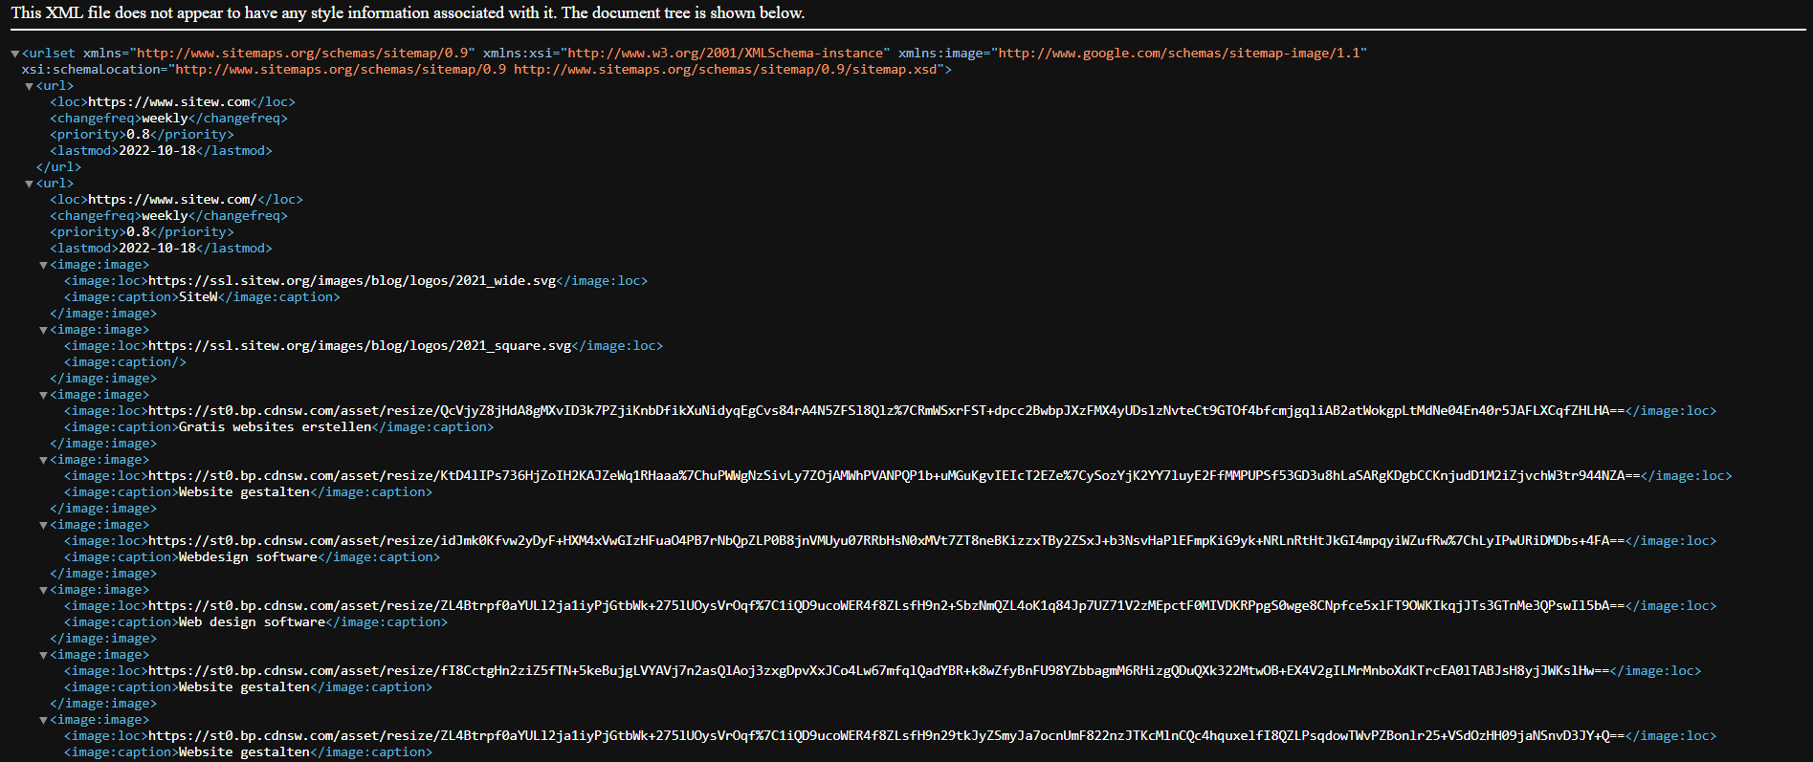Screen dimensions: 1813x762
Task: Click the 2022-10-18 lastmod in first url
Action: coord(157,151)
